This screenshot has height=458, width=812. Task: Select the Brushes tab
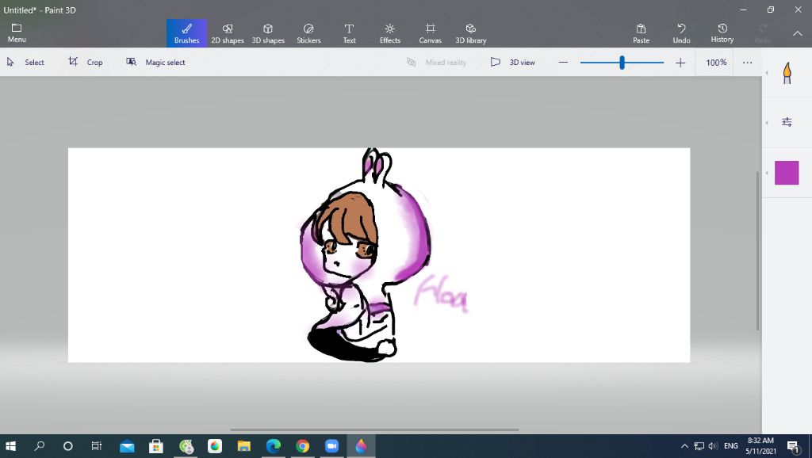(x=186, y=33)
